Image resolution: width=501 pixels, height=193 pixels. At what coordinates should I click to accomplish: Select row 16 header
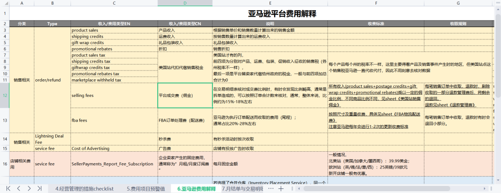pos(5,164)
